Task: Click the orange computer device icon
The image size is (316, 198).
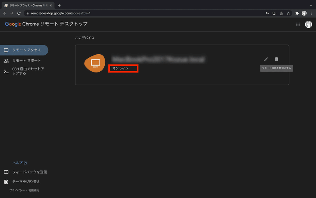Action: [x=95, y=63]
